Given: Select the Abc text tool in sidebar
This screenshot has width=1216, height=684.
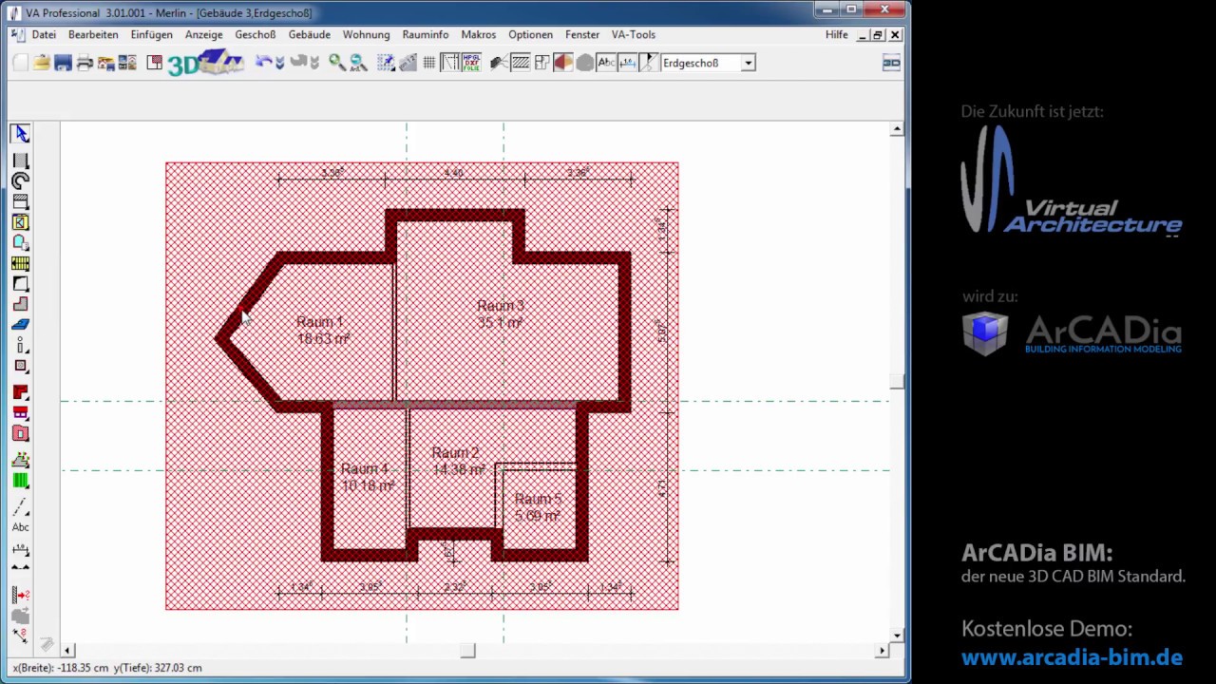Looking at the screenshot, I should tap(21, 527).
